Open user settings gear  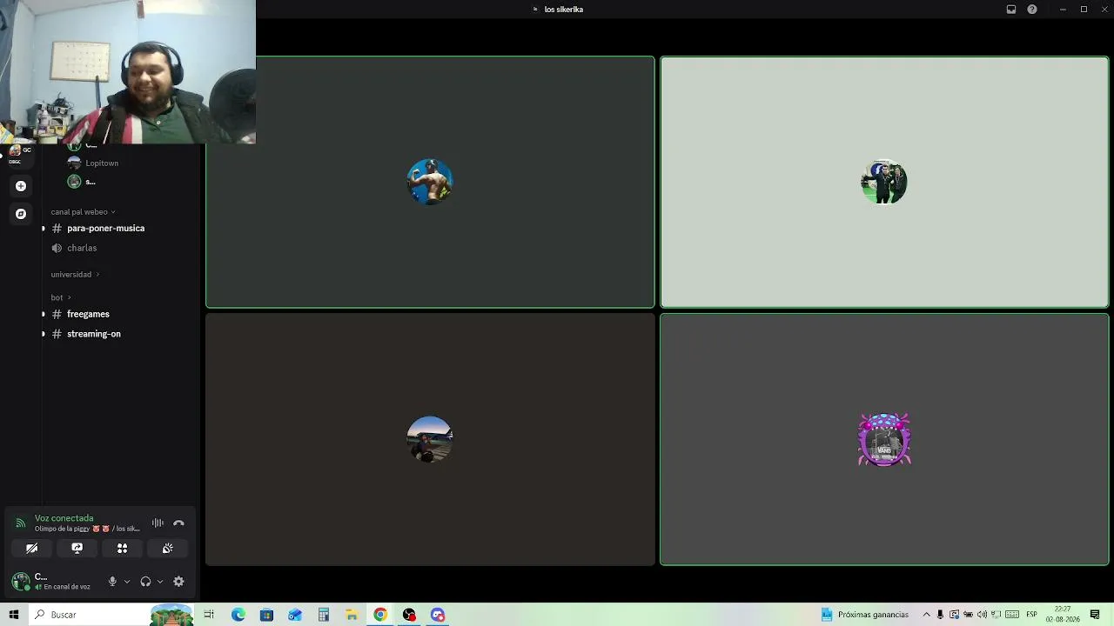[x=178, y=582]
